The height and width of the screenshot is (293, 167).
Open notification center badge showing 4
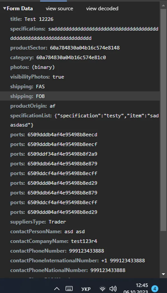154,289
